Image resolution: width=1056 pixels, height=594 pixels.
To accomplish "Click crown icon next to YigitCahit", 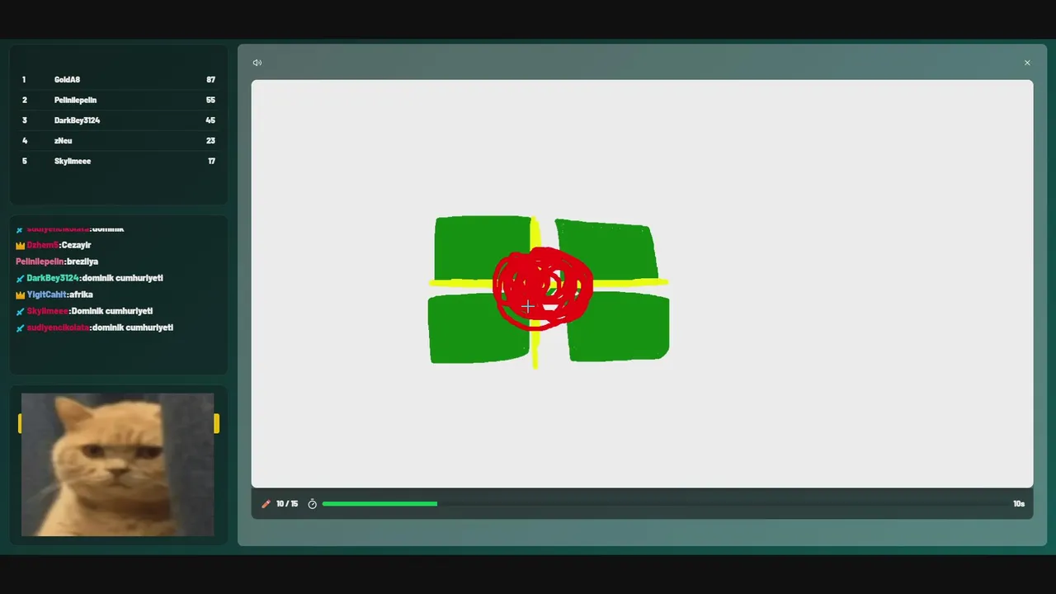I will [20, 295].
